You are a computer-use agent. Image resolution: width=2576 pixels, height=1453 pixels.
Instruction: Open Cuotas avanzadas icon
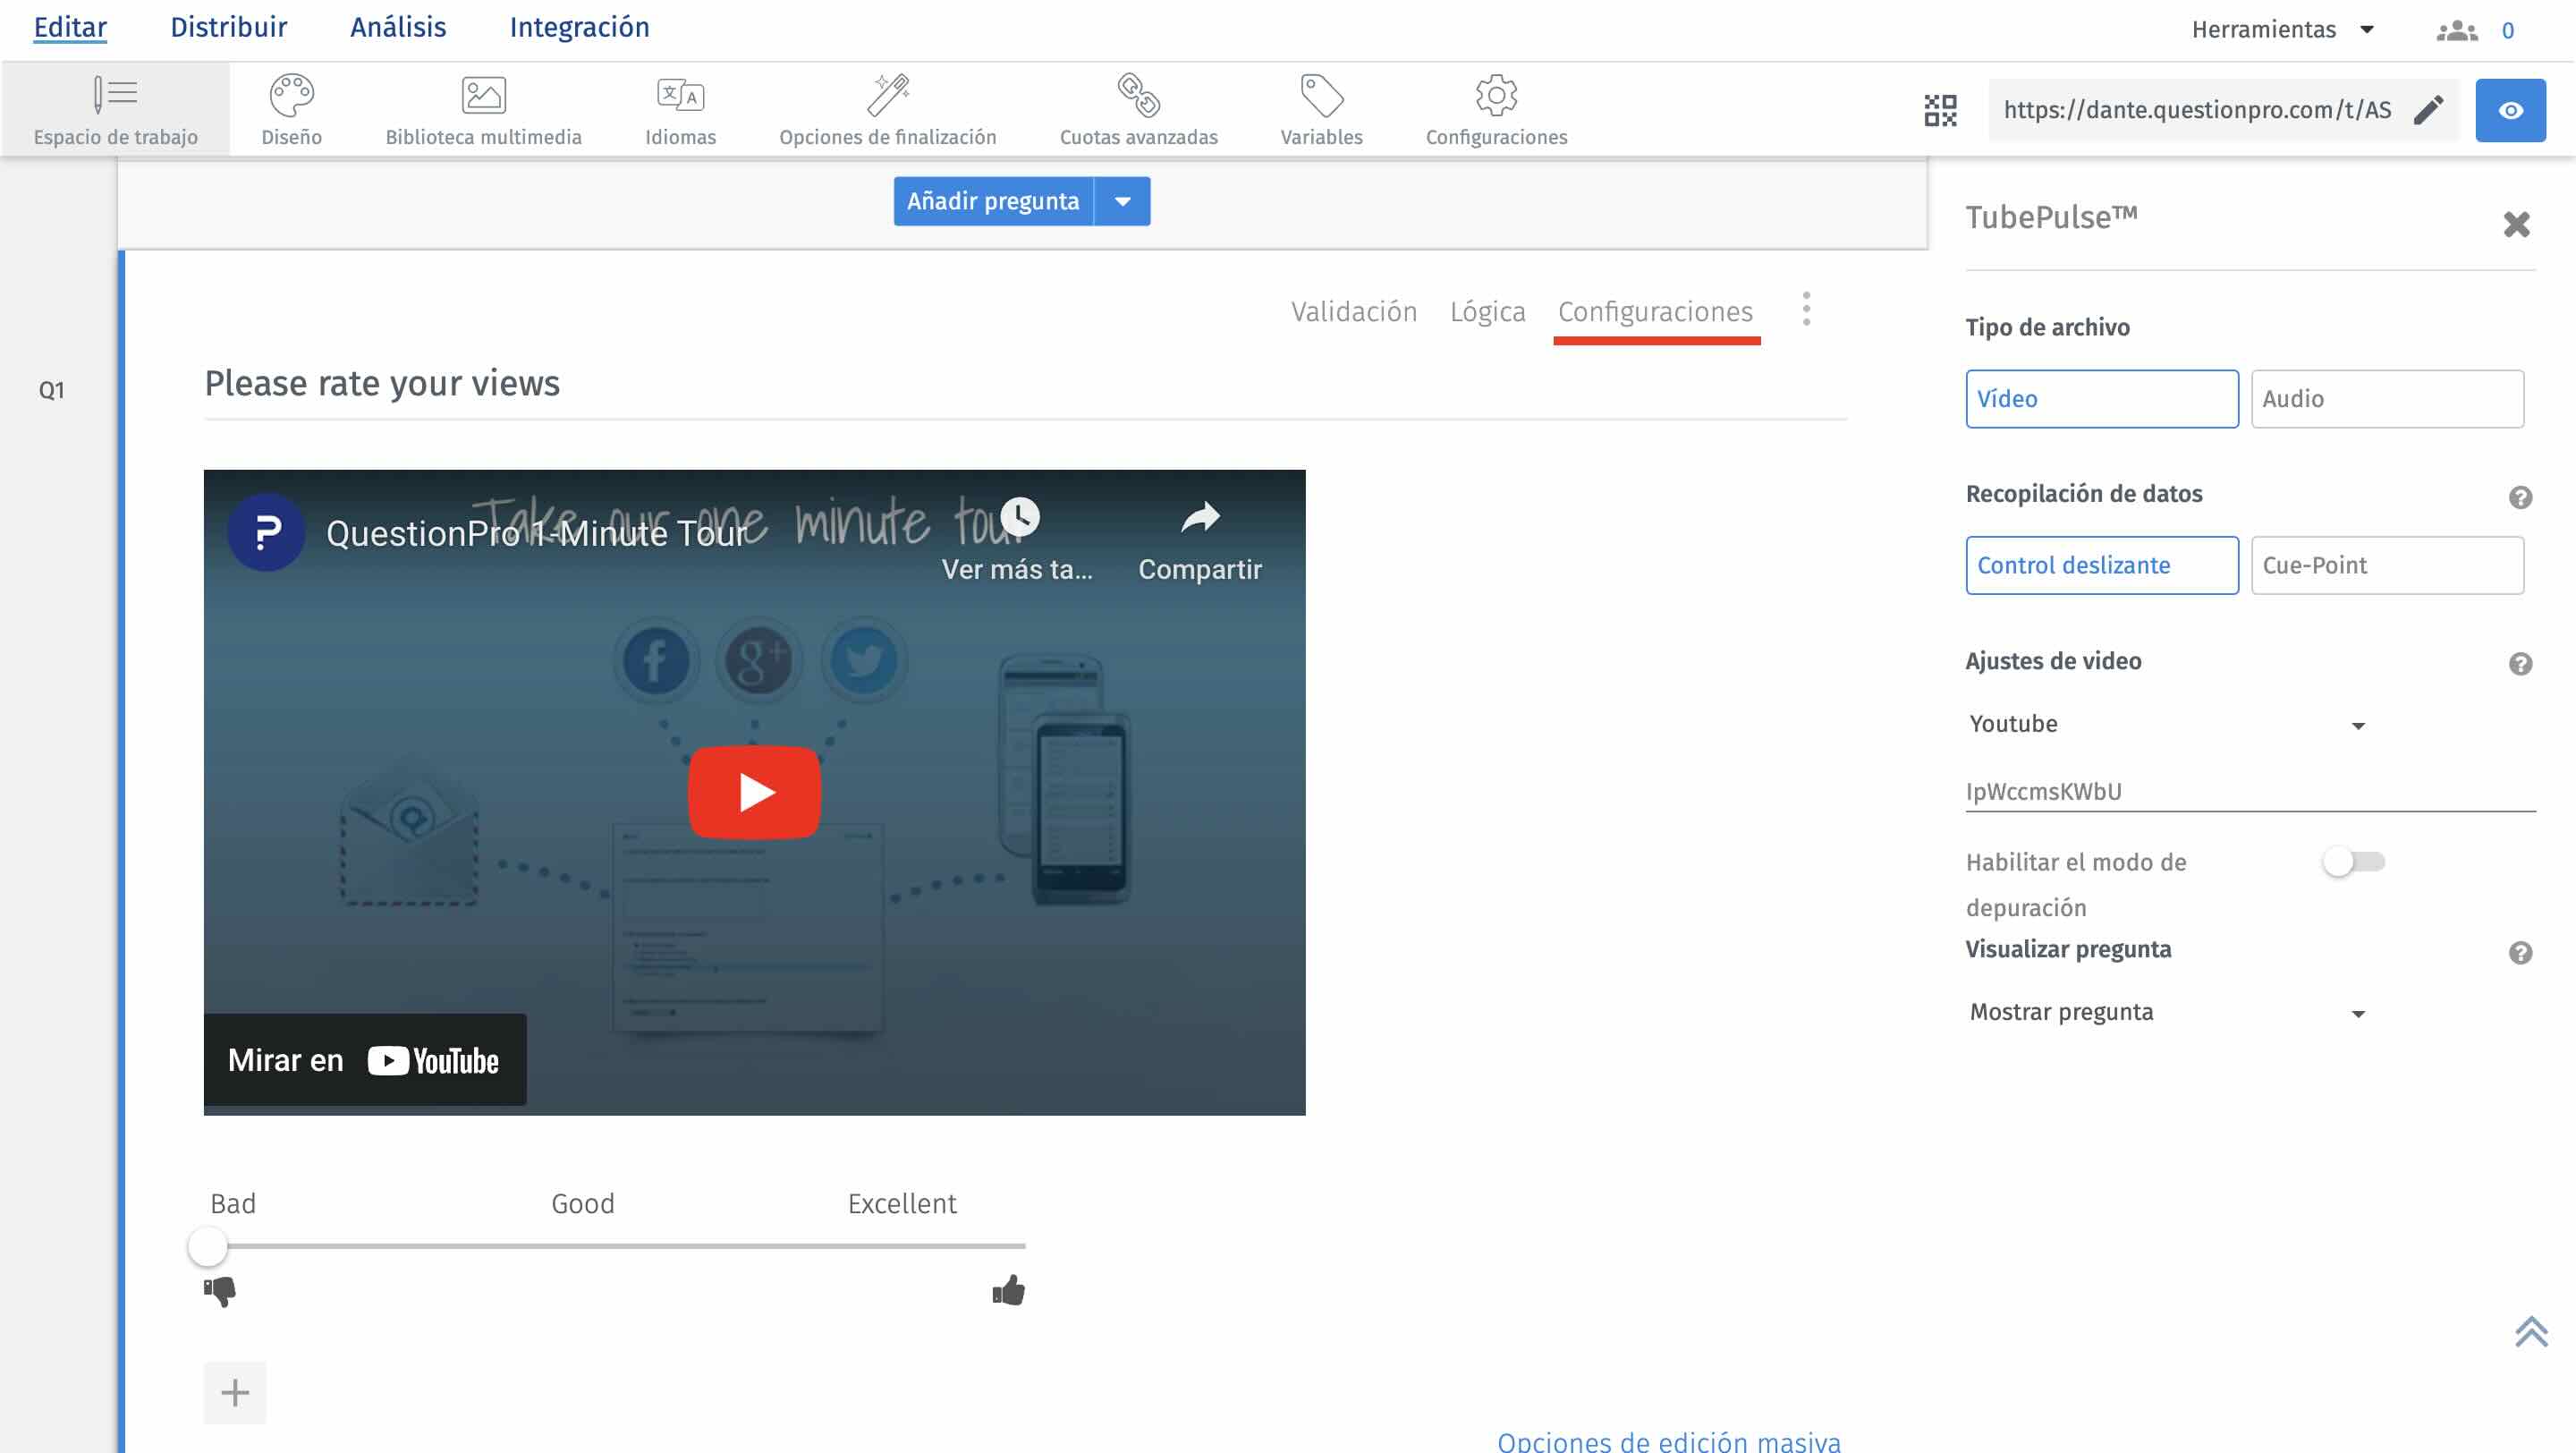(x=1138, y=96)
